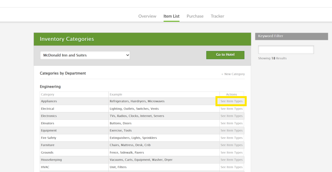
Task: See Item Types for Fire Safety
Action: [231, 138]
